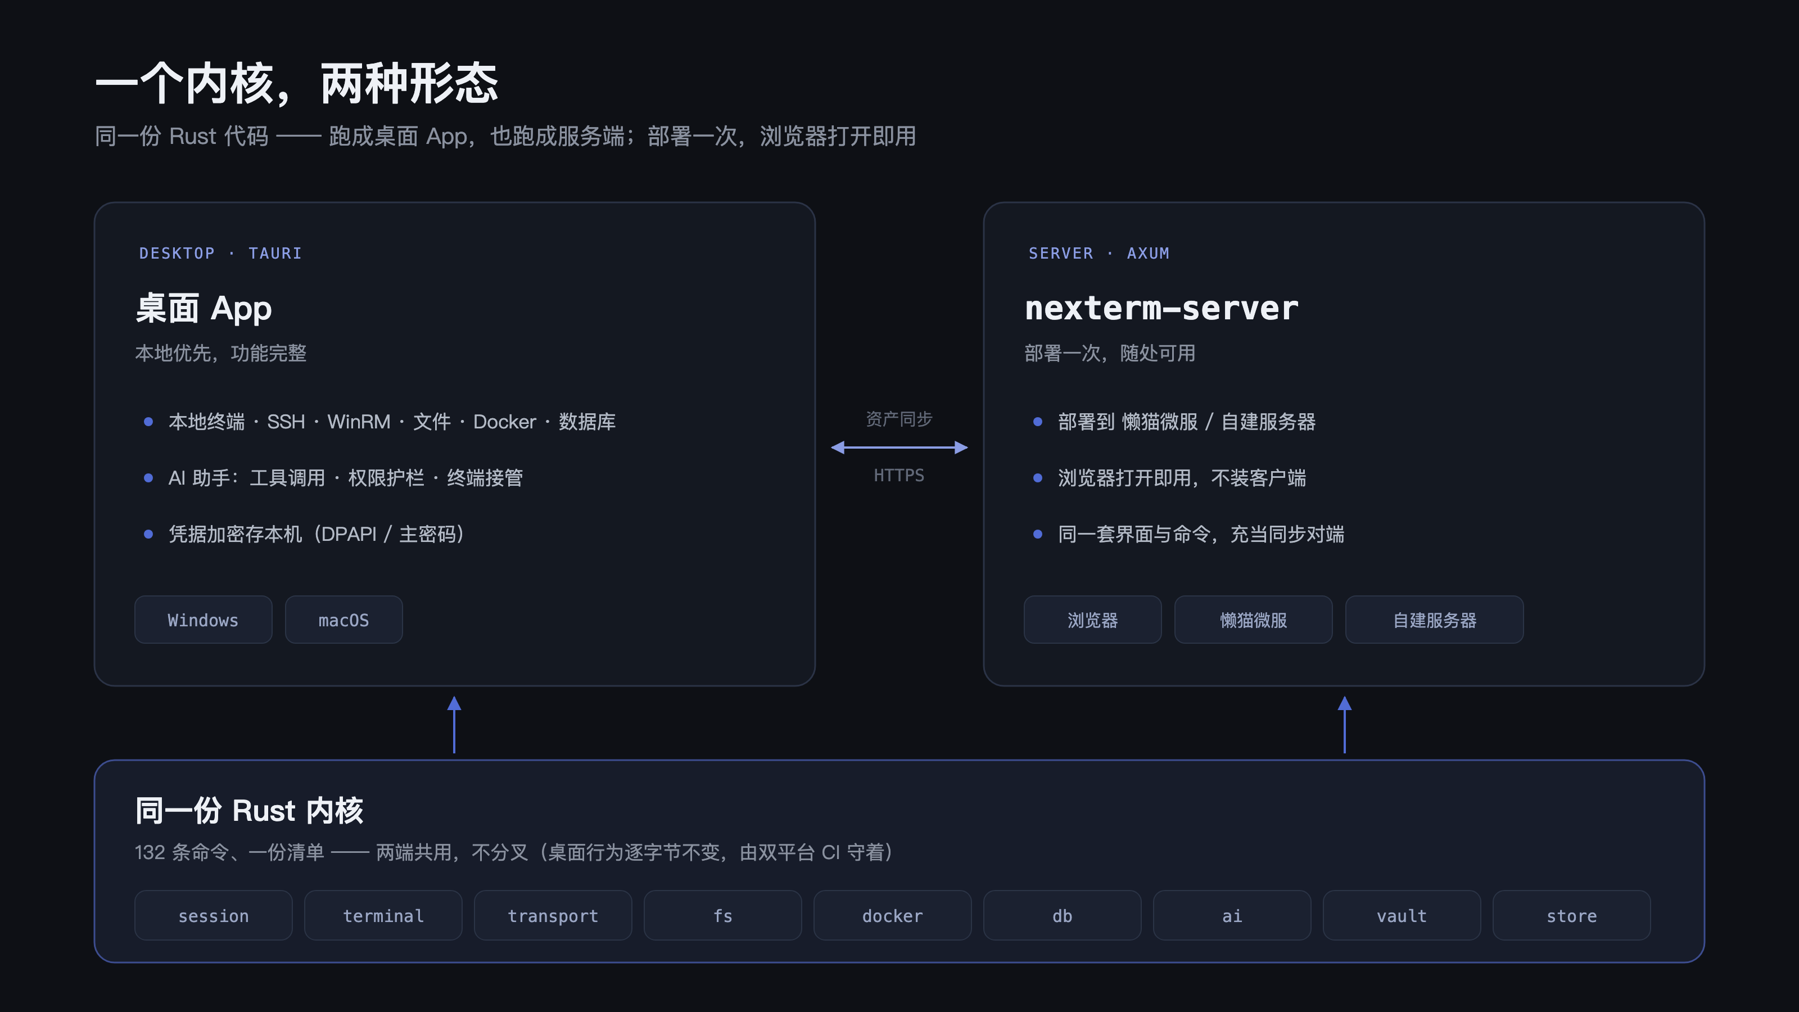Click the terminal module chip
The image size is (1799, 1012).
point(383,916)
